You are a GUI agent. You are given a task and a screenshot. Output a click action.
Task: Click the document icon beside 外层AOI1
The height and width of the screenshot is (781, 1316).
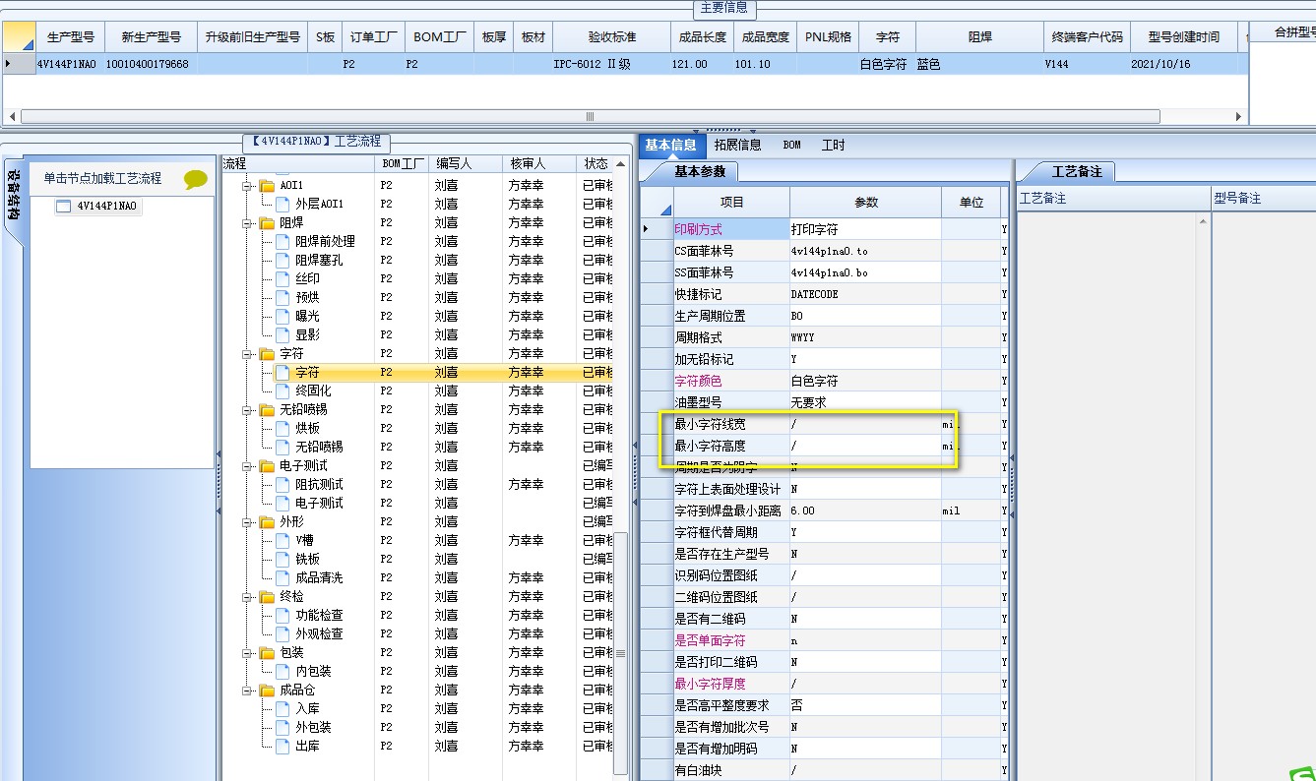[283, 204]
